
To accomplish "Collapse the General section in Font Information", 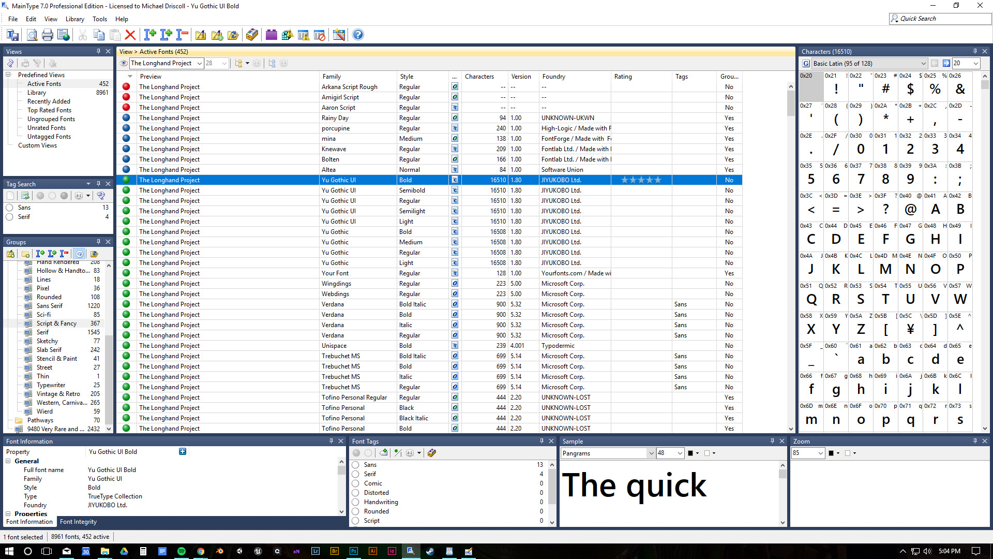I will pos(8,461).
